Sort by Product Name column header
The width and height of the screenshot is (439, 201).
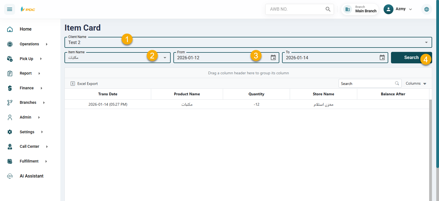coord(187,94)
